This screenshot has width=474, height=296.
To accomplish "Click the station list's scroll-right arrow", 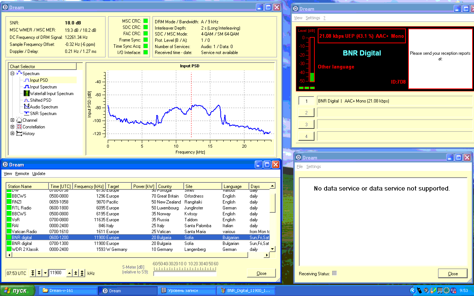I will pyautogui.click(x=267, y=255).
